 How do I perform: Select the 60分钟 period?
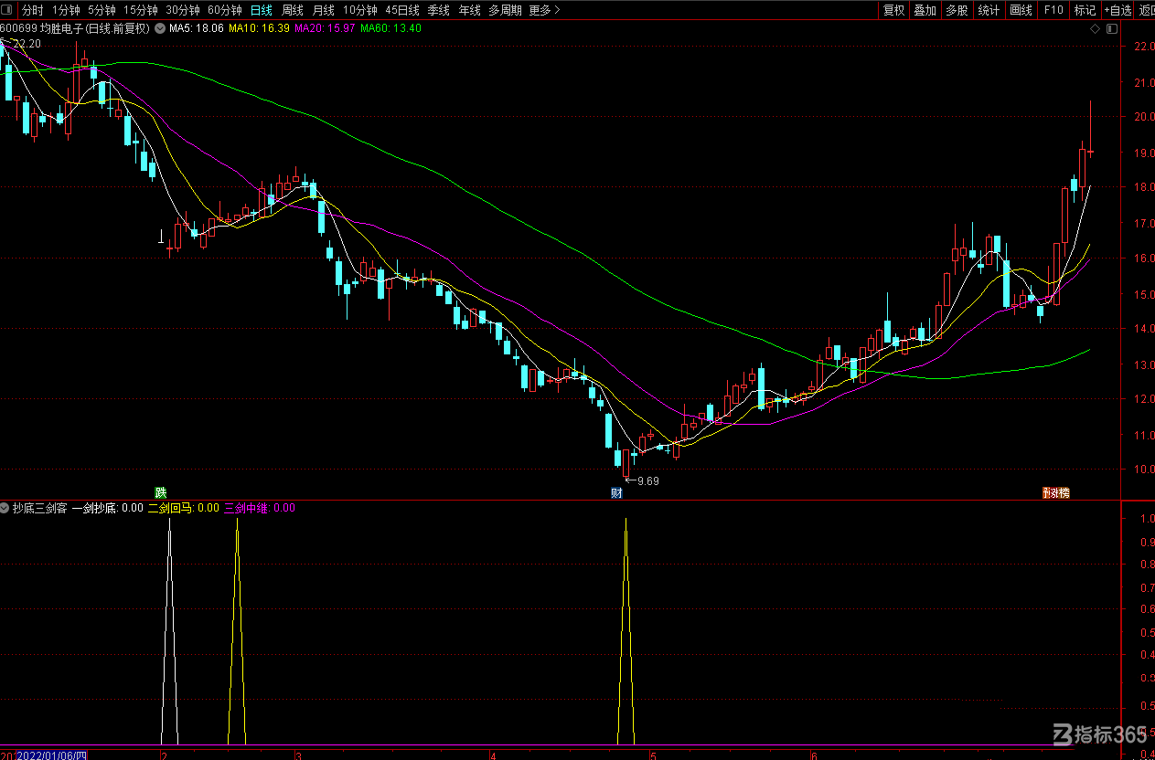click(x=225, y=10)
